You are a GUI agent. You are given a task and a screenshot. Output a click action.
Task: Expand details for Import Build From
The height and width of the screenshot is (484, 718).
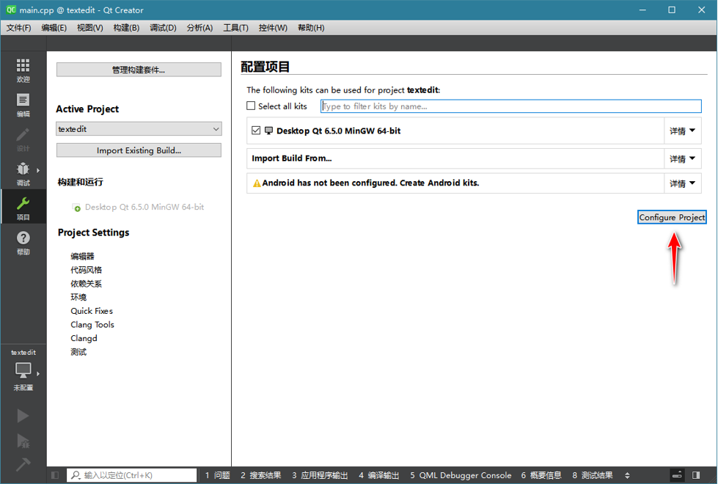pos(682,158)
